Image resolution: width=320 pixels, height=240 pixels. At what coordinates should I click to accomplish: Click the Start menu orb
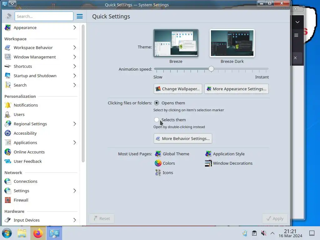pos(7,233)
